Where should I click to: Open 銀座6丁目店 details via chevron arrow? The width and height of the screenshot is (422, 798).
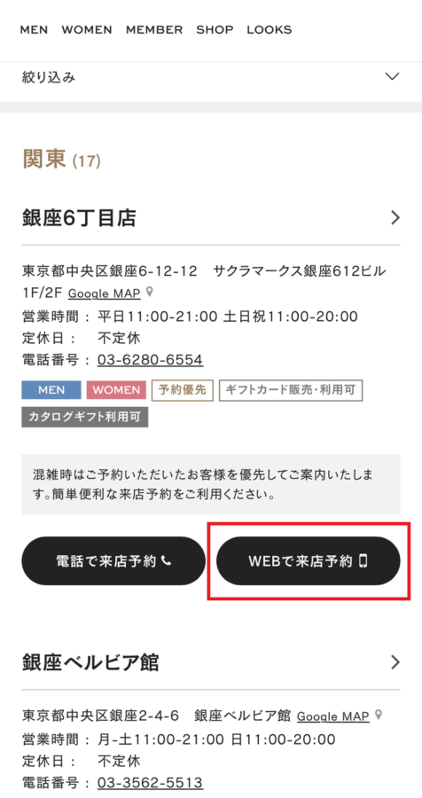[x=395, y=218]
